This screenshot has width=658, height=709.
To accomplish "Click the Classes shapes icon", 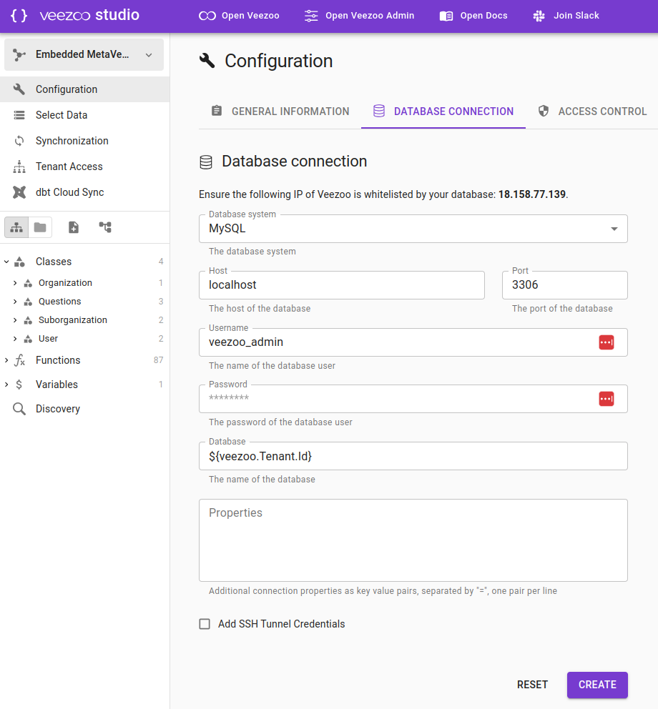I will [x=19, y=262].
